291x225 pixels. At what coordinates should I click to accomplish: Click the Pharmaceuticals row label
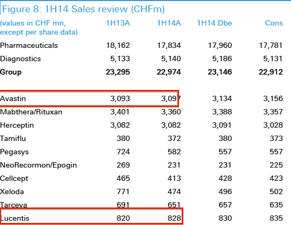coord(29,46)
